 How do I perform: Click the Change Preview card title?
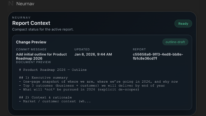click(31, 42)
